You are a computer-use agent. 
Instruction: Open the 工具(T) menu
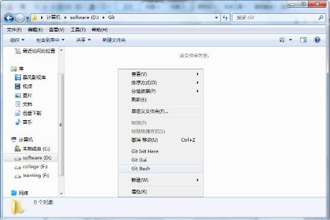coord(78,30)
